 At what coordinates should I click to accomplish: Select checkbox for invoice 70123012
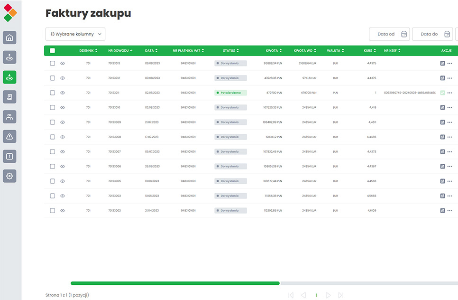pyautogui.click(x=53, y=78)
